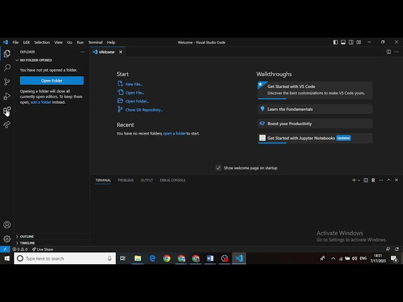
Task: Open terminal launch profile dropdown arrow
Action: pyautogui.click(x=359, y=180)
